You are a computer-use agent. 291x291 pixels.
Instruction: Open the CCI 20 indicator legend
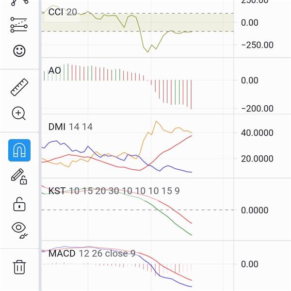tap(63, 12)
